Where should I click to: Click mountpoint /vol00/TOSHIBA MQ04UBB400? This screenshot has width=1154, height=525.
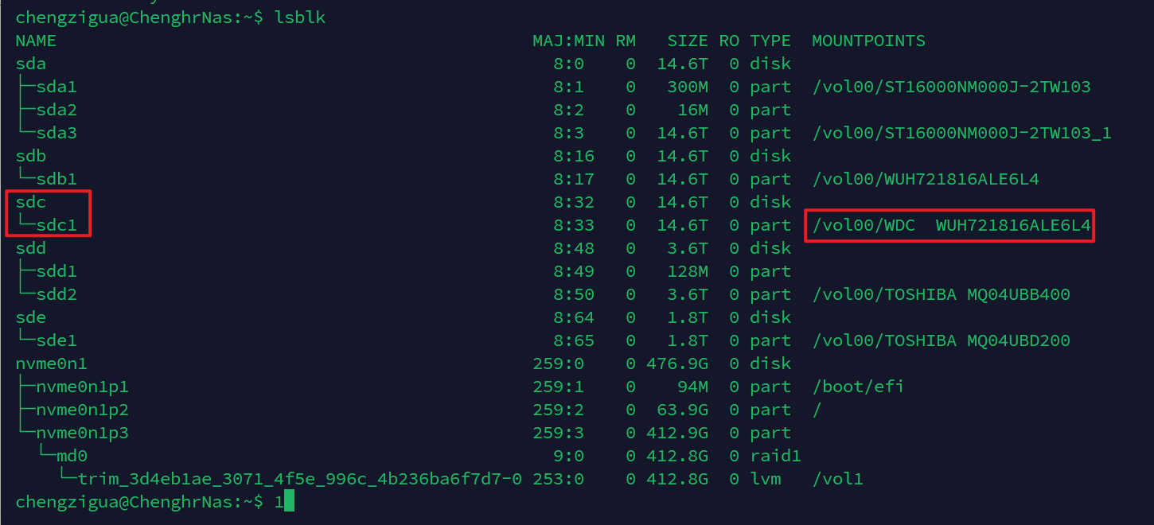click(941, 294)
